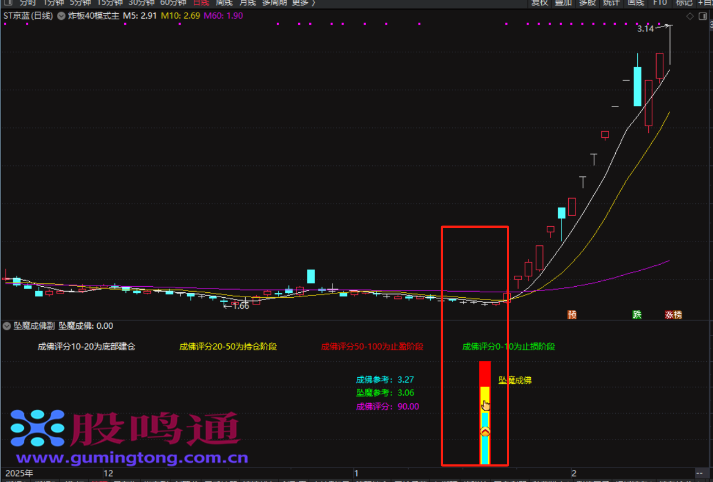Click the green 跌 marker icon
The width and height of the screenshot is (713, 482).
point(637,314)
